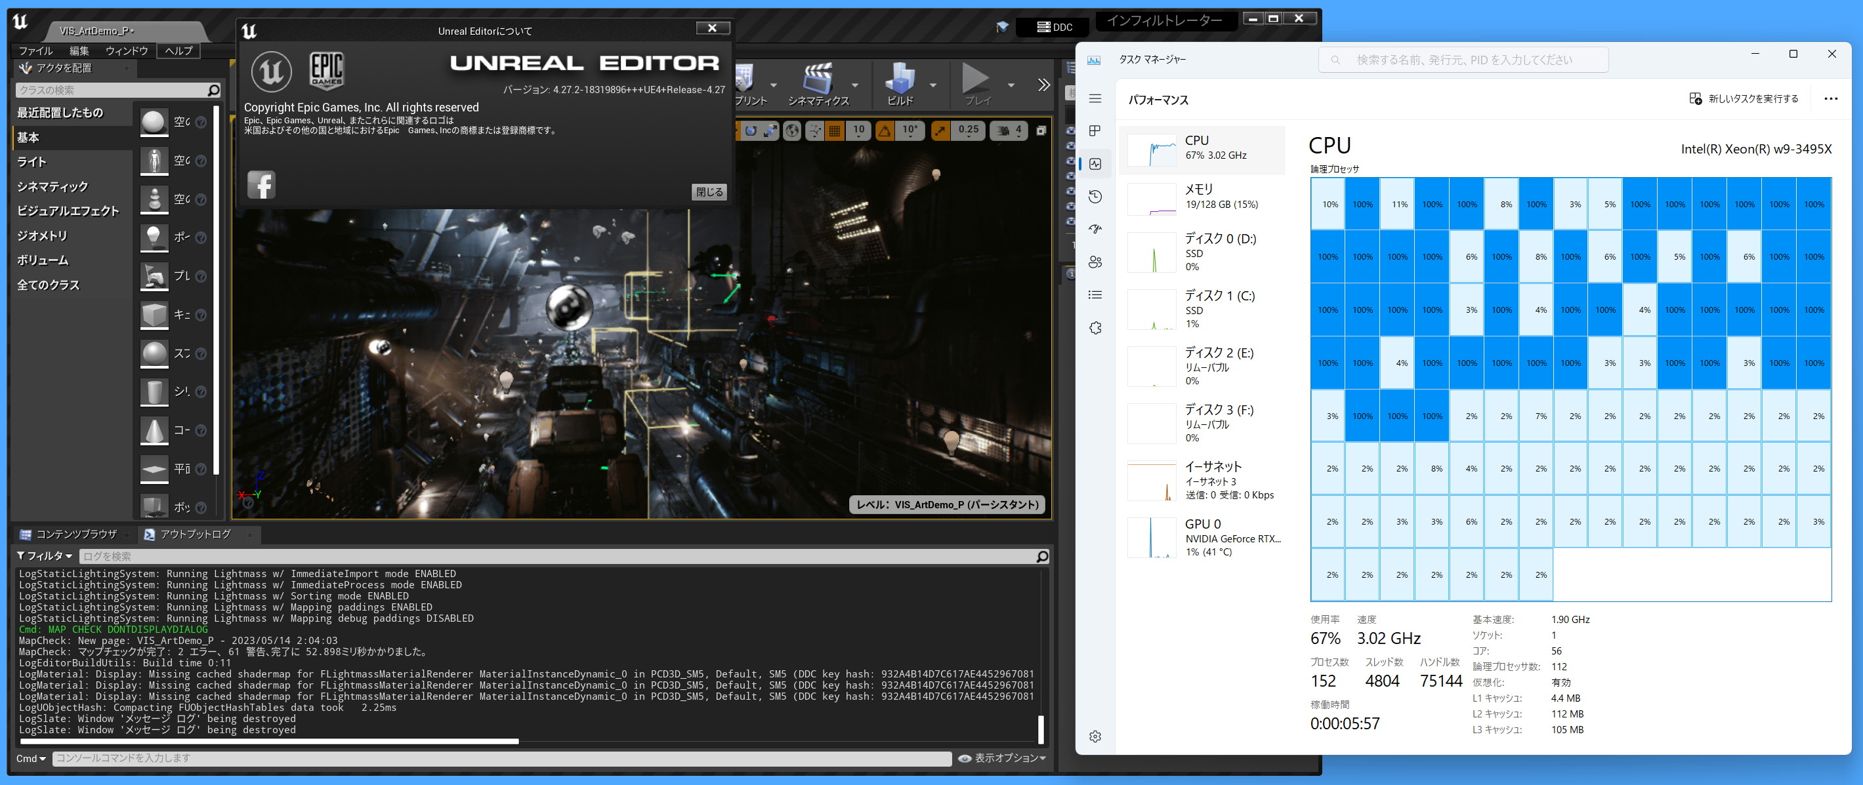The height and width of the screenshot is (785, 1863).
Task: Open App history page in Task Manager sidebar
Action: click(1095, 197)
